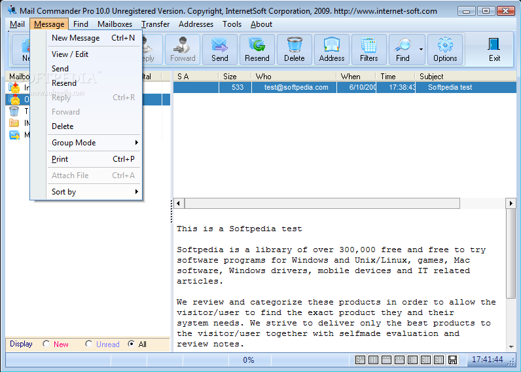The height and width of the screenshot is (372, 521).
Task: Expand the Sort by submenu
Action: pos(94,192)
